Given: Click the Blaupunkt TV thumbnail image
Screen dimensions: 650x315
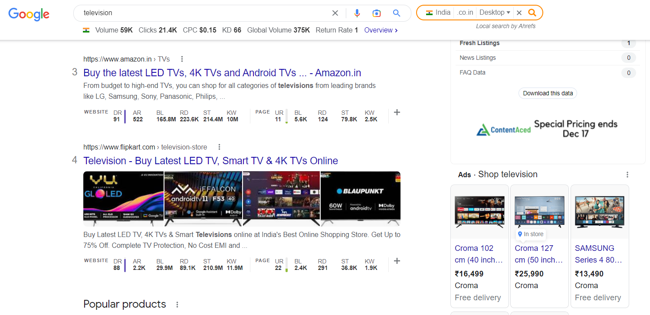Looking at the screenshot, I should pos(360,199).
